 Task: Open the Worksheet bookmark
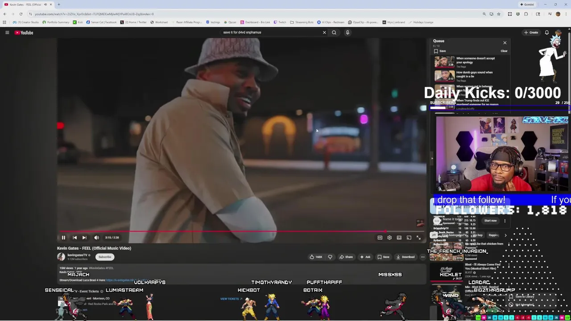[159, 22]
